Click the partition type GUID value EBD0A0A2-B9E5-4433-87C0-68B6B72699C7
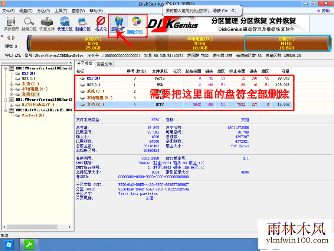Viewport: 334px width, 251px height. 153,184
